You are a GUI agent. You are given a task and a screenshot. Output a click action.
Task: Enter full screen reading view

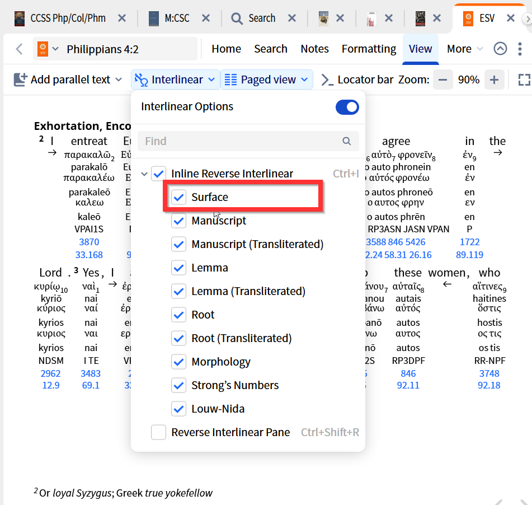click(x=524, y=80)
